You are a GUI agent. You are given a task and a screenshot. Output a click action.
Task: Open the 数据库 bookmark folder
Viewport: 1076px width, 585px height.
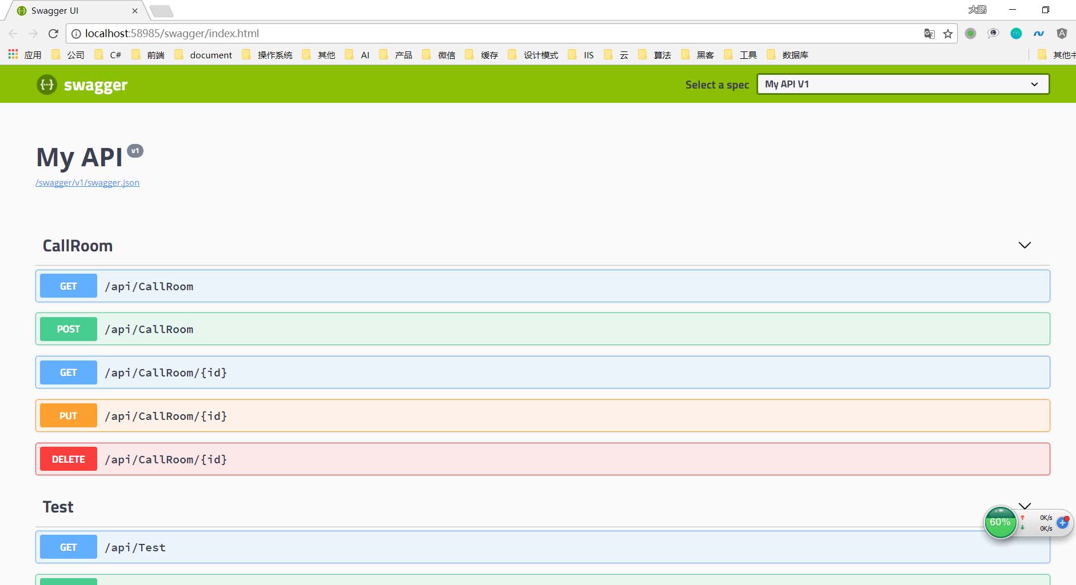click(x=788, y=55)
